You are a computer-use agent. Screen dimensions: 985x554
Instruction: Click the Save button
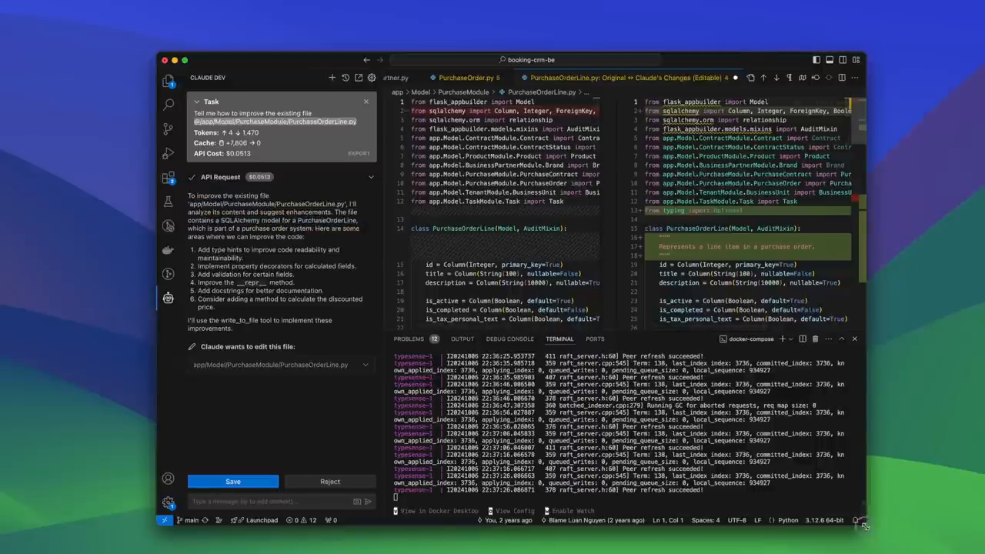[233, 482]
